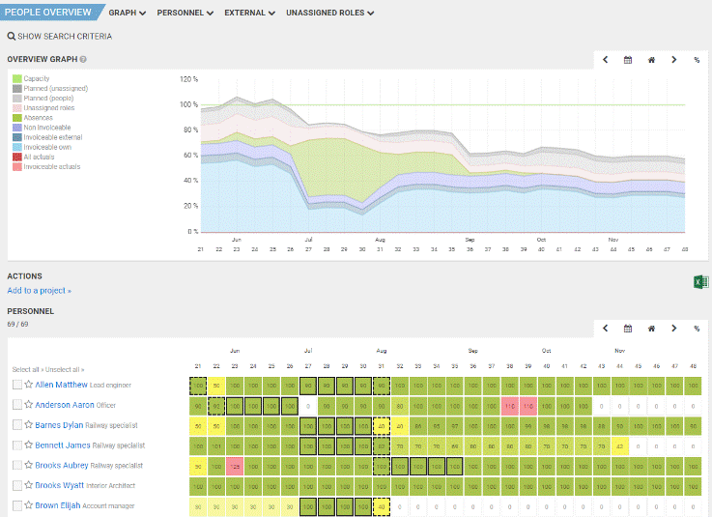Toggle percent view on overview graph
Screen dimensions: 712x517
coord(697,60)
